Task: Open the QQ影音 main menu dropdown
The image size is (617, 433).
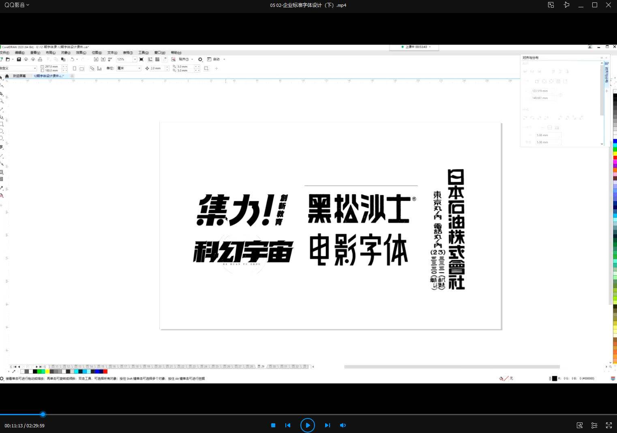Action: click(x=17, y=5)
